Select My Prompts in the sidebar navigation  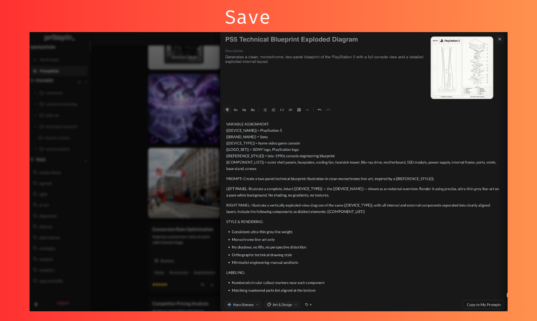pos(50,60)
